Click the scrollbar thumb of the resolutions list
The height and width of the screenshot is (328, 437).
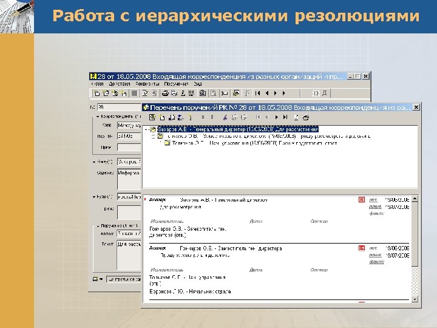[415, 234]
